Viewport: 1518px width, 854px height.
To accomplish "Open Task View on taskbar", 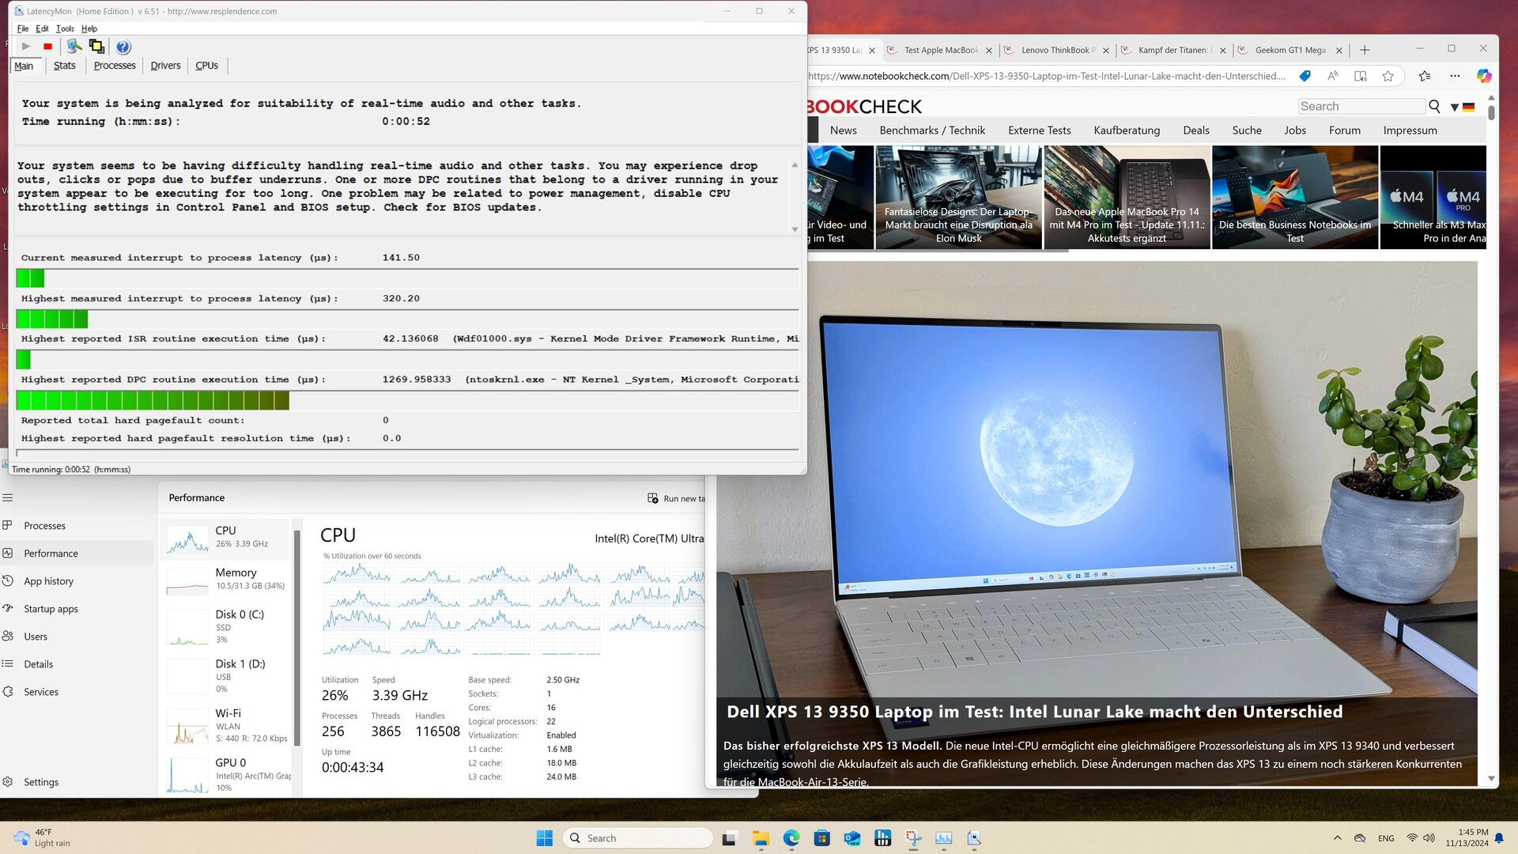I will click(x=729, y=838).
